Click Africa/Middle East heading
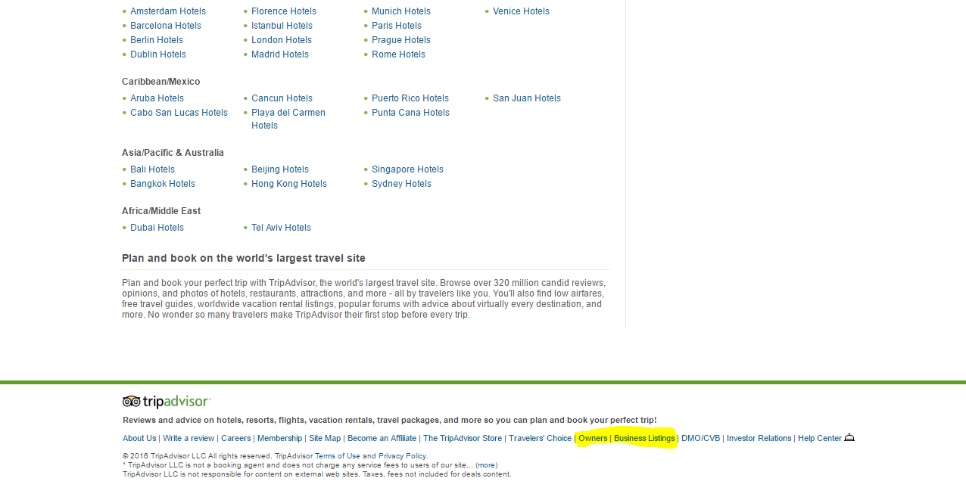Viewport: 966px width, 497px height. pos(161,211)
